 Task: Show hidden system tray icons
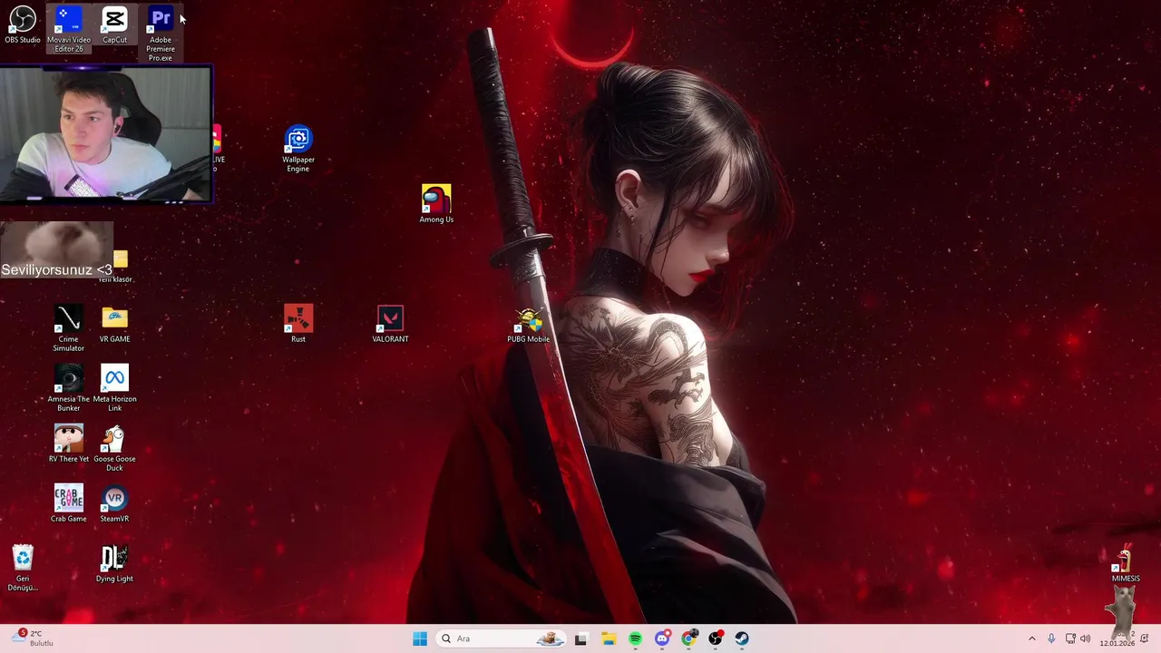pyautogui.click(x=1032, y=638)
